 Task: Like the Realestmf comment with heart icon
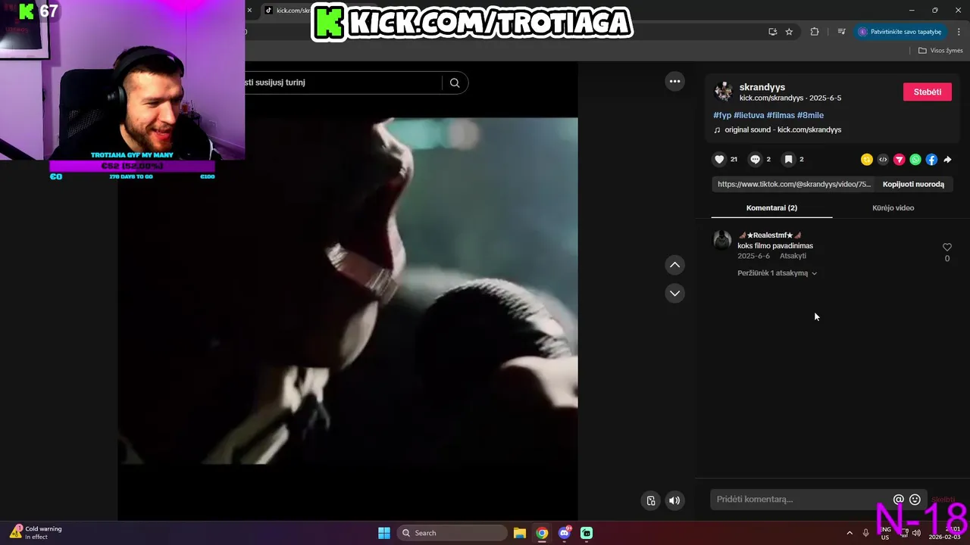tap(947, 248)
